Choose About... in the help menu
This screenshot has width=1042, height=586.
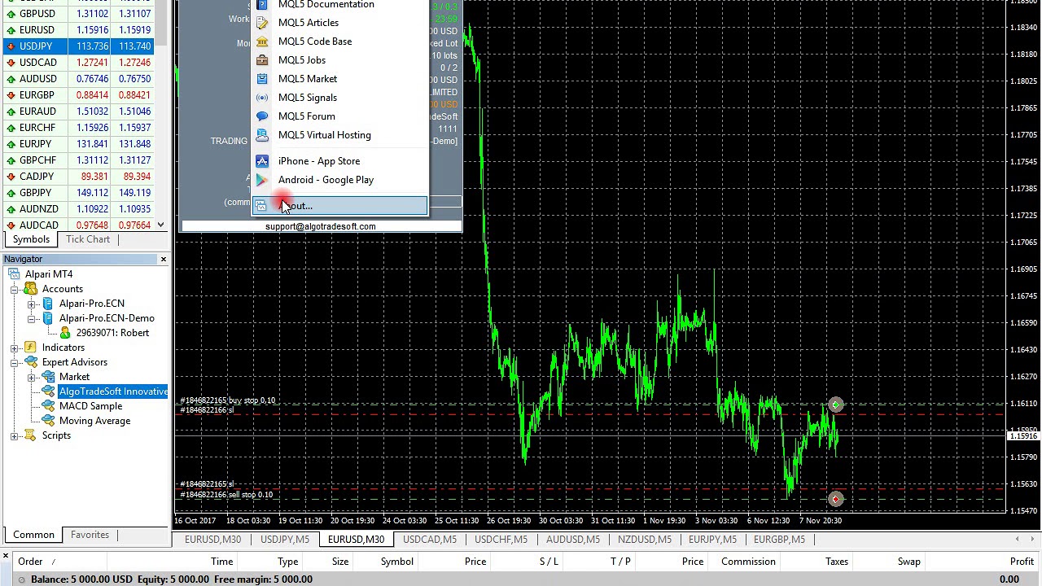[x=339, y=206]
